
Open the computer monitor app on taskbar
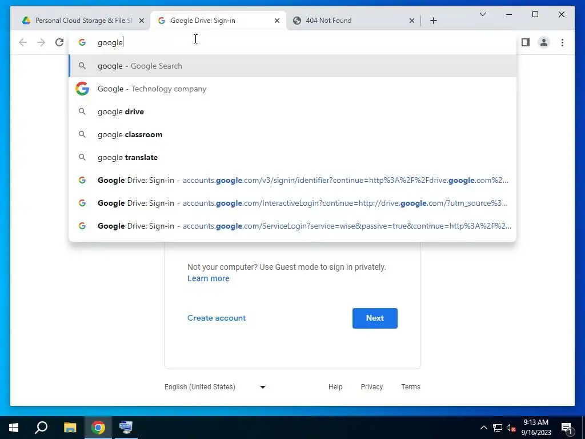coord(126,428)
